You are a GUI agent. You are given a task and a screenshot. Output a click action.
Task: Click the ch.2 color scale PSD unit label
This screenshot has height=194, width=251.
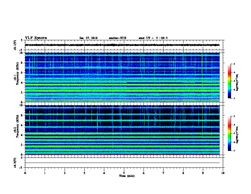pos(237,135)
